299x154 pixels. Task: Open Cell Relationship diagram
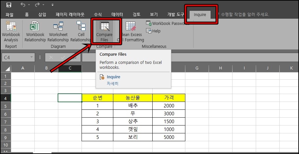(x=81, y=31)
